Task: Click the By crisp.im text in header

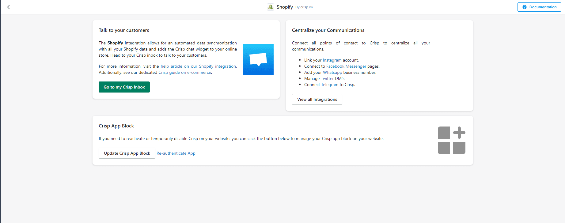Action: pos(304,7)
